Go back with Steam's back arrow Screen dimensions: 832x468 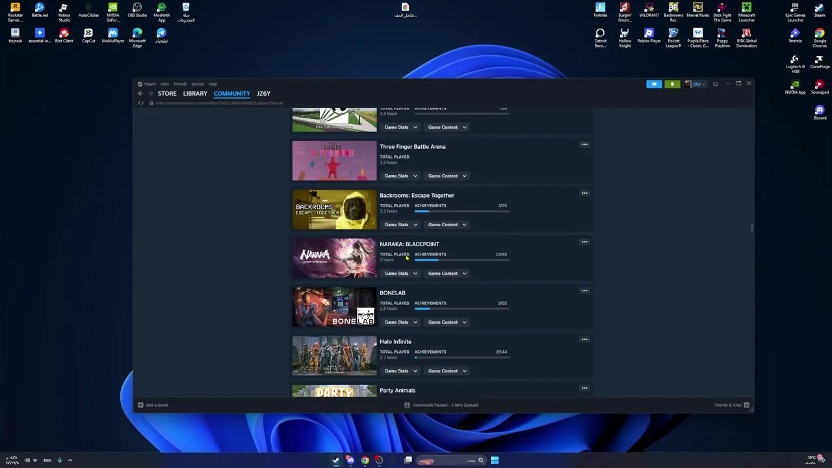140,94
